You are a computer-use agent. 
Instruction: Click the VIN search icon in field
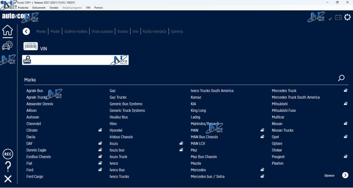(x=27, y=60)
